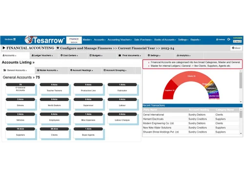Select the Misc Expenses card

point(88,118)
